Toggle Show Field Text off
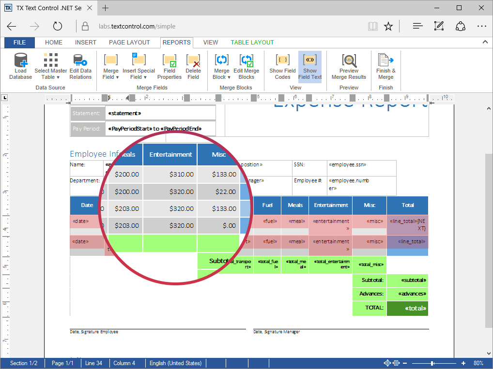The image size is (493, 369). [x=309, y=67]
